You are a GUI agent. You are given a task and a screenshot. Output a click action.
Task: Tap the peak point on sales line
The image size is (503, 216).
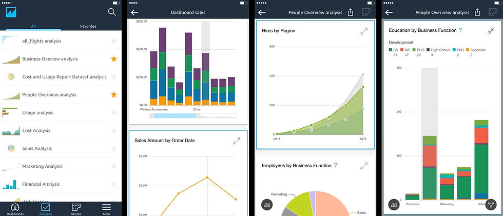tap(207, 177)
